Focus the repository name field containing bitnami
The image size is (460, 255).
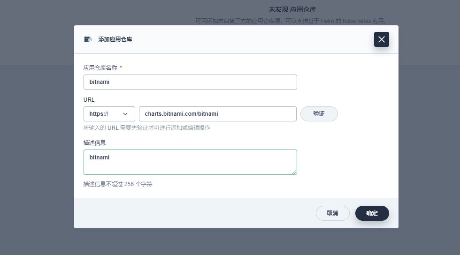190,82
